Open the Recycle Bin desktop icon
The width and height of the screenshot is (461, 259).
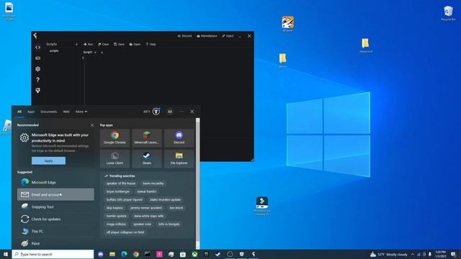point(448,13)
